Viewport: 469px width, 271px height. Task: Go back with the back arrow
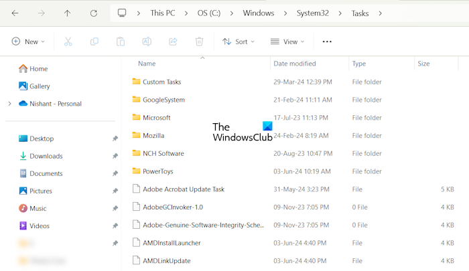[15, 13]
